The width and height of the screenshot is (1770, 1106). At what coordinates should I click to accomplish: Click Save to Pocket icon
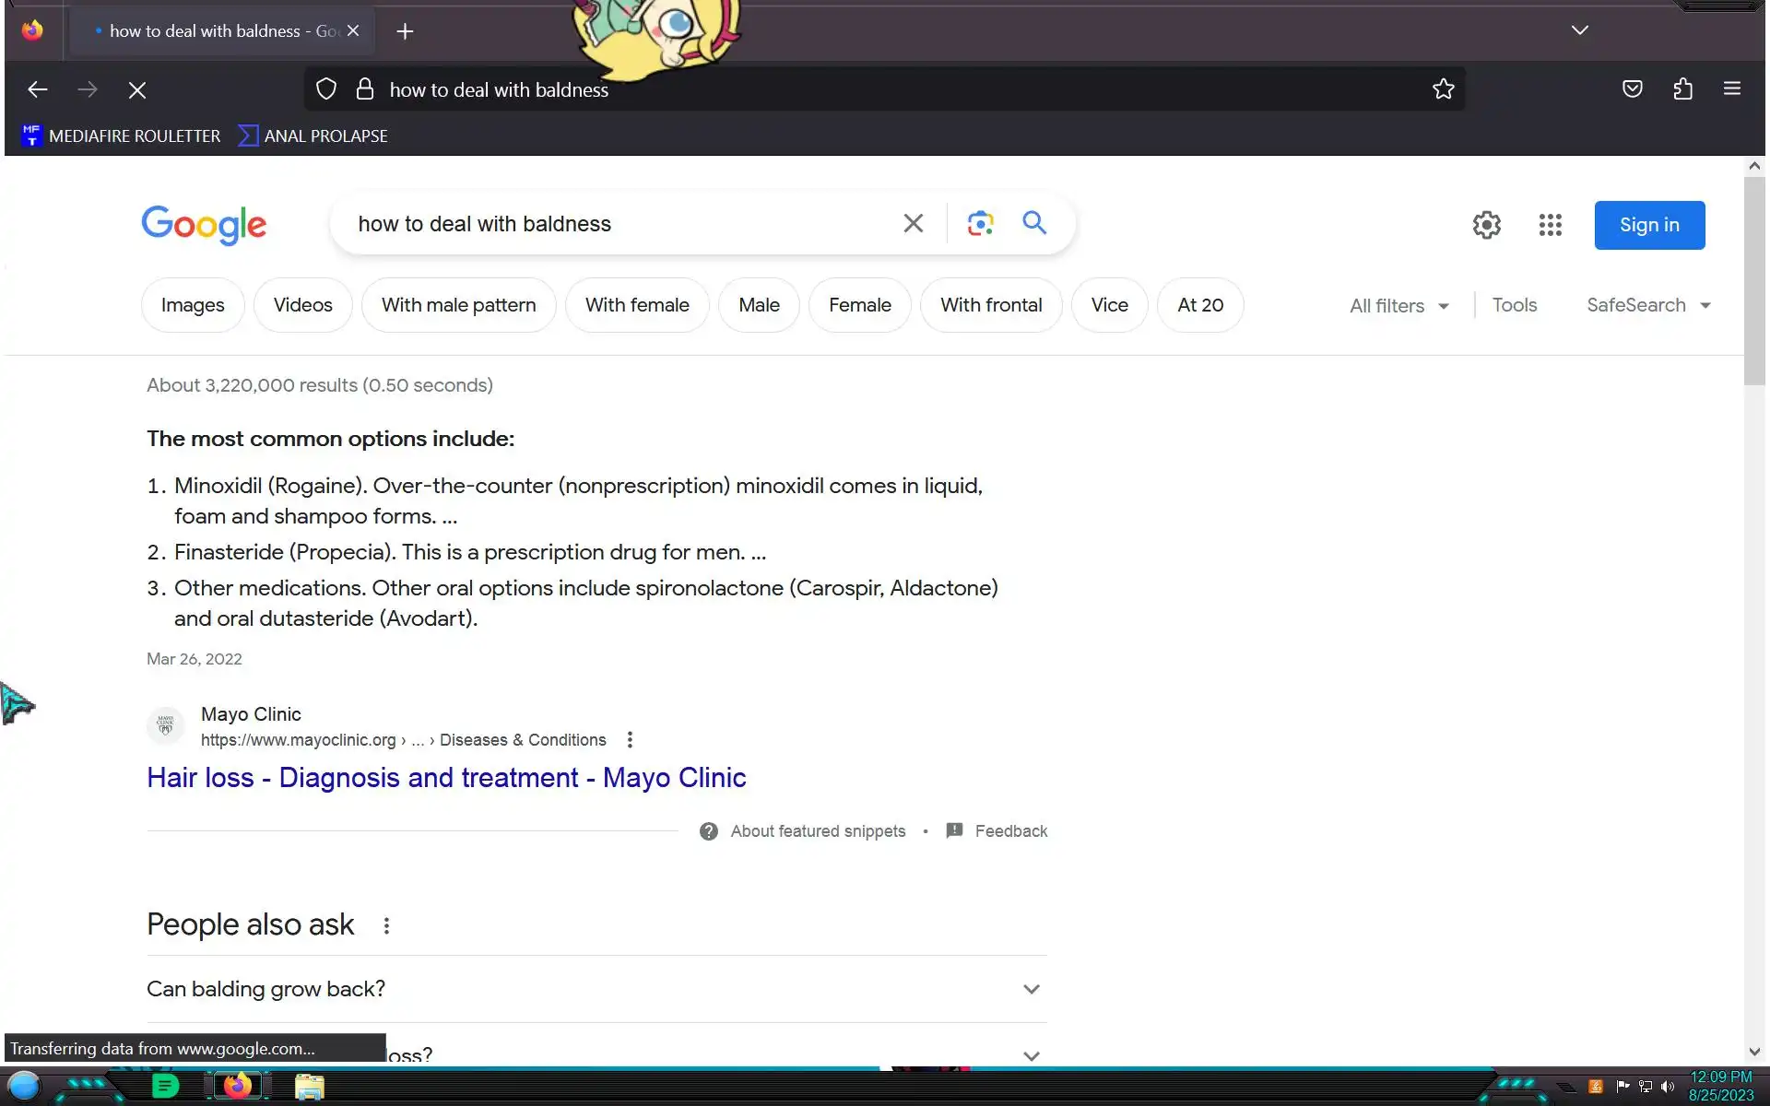click(1632, 89)
